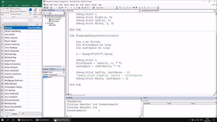Screen dimensions: 217x122
Task: Open the File menu in VBA editor
Action: (47, 5)
